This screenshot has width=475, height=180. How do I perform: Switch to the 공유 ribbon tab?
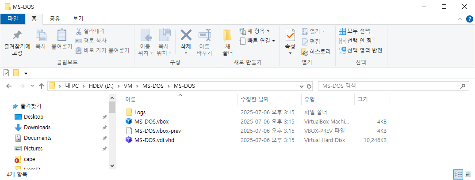click(x=55, y=19)
